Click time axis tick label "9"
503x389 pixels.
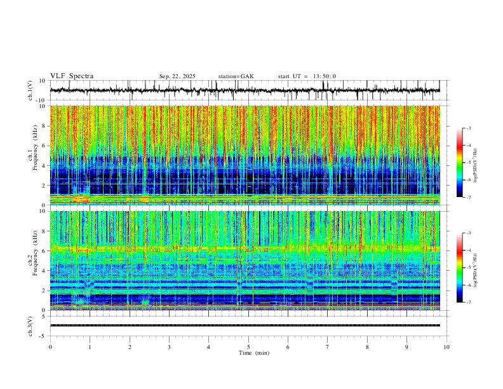coord(406,347)
